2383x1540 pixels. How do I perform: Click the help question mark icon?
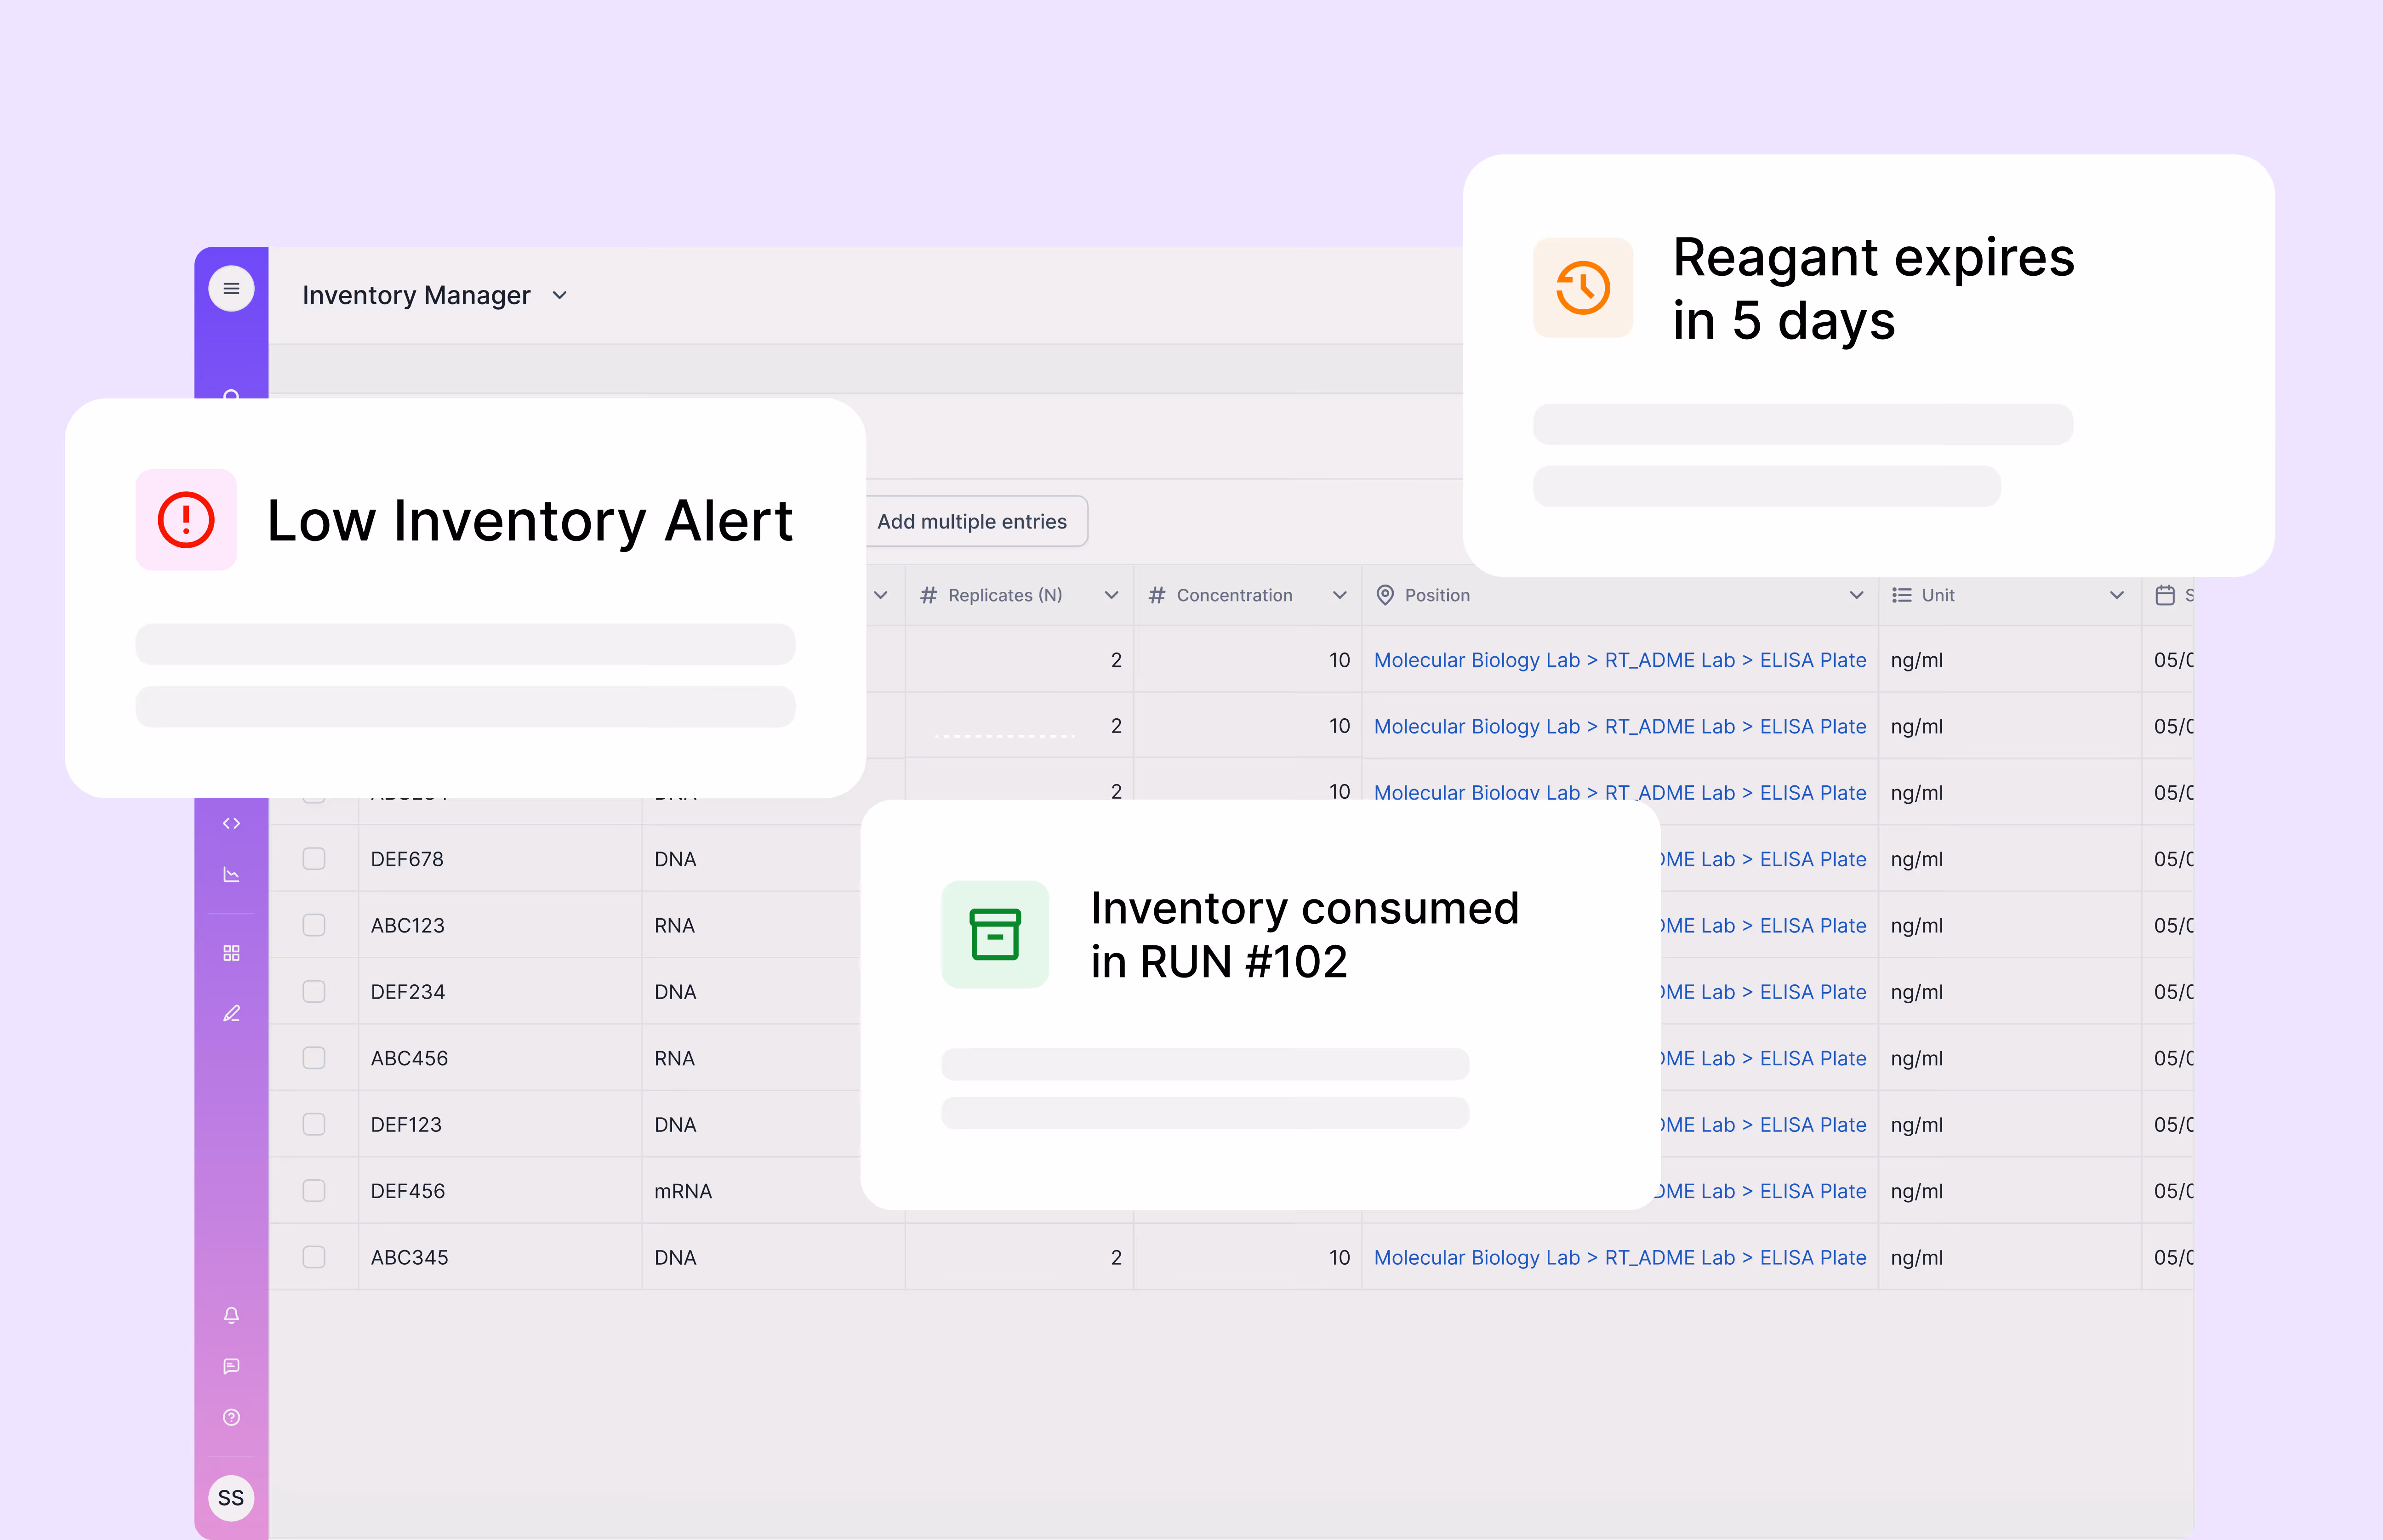tap(231, 1417)
